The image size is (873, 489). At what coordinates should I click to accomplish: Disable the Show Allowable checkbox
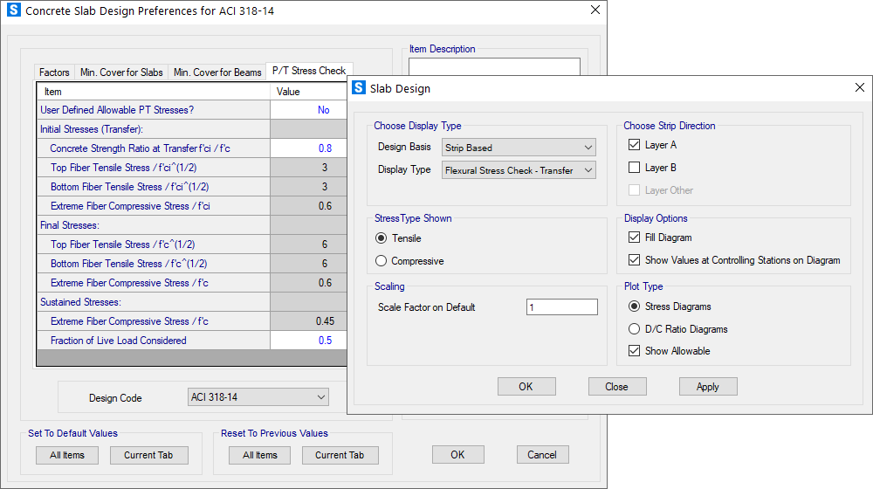(635, 351)
